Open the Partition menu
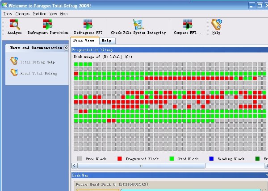The width and height of the screenshot is (268, 191). (39, 14)
